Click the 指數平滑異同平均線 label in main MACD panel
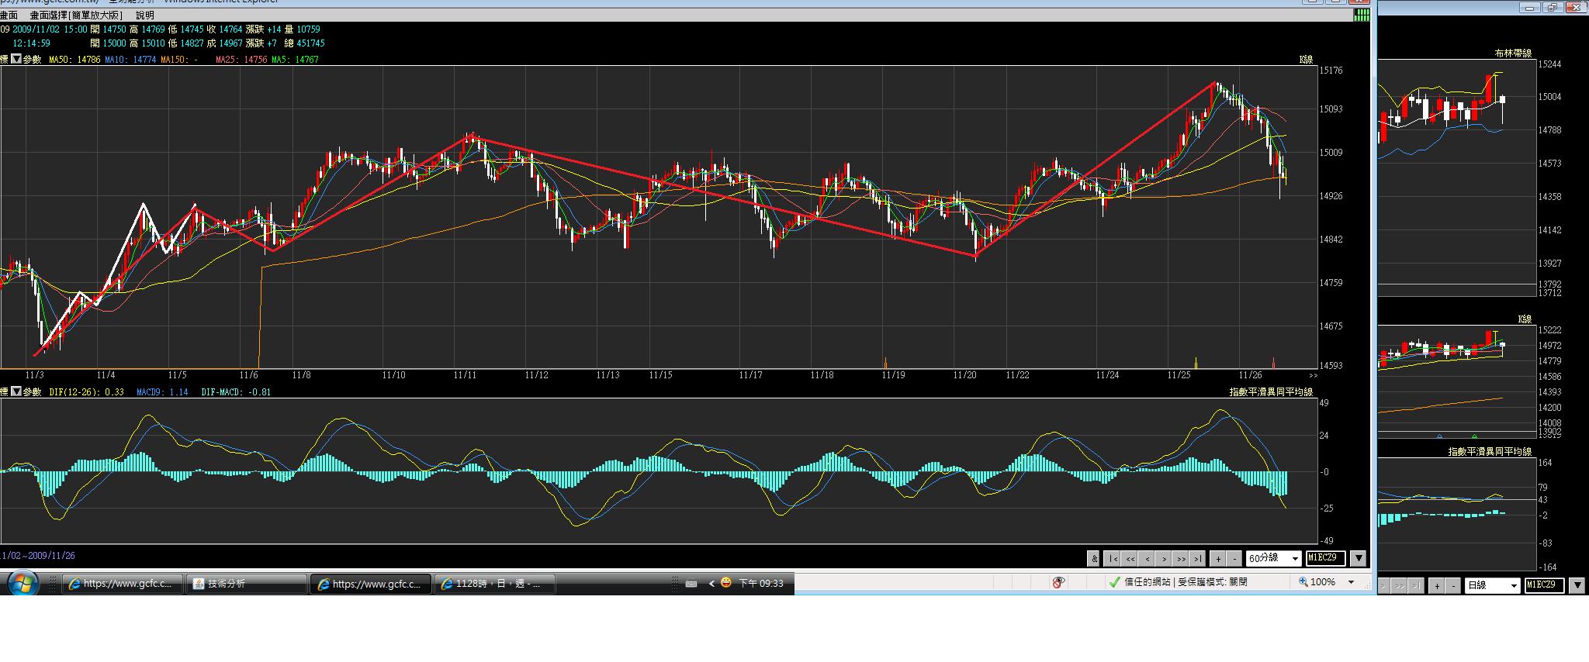This screenshot has width=1589, height=662. pos(1271,391)
